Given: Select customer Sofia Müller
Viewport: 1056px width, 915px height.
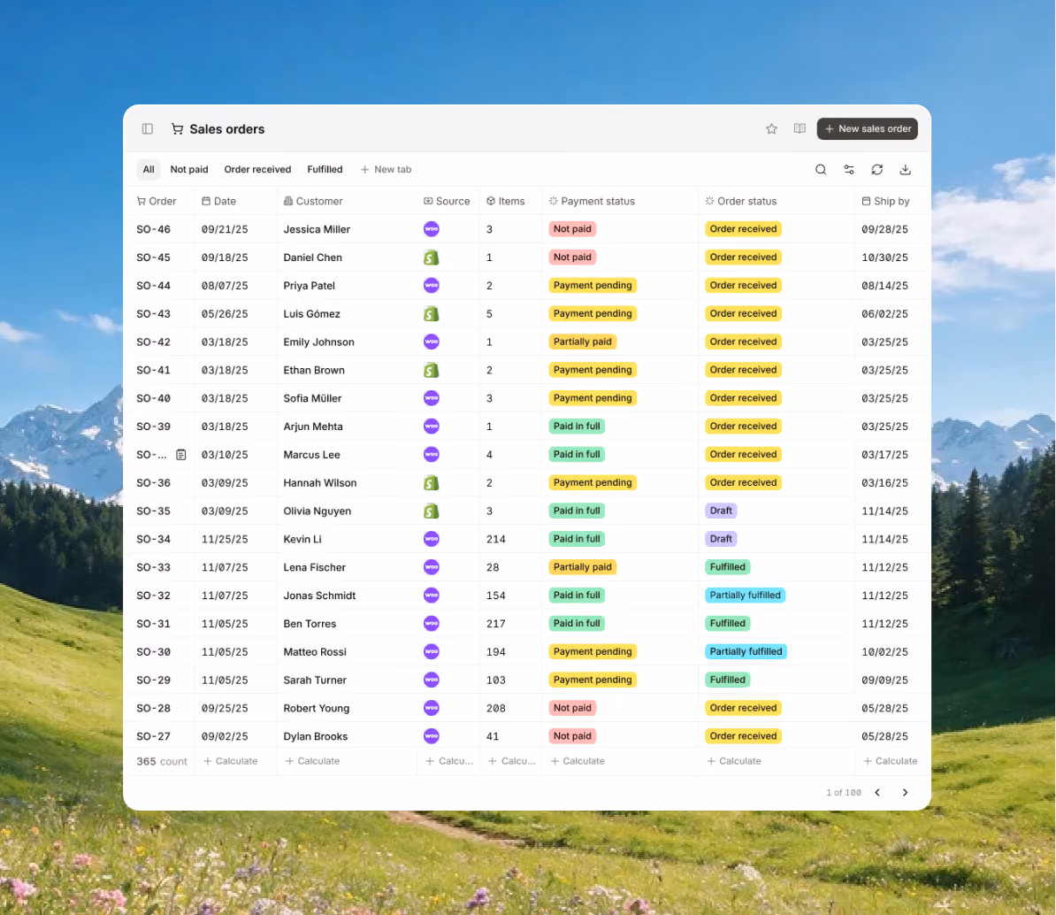Looking at the screenshot, I should tap(312, 398).
